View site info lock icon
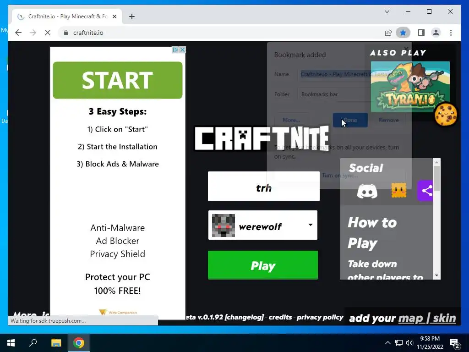469x352 pixels. 66,33
